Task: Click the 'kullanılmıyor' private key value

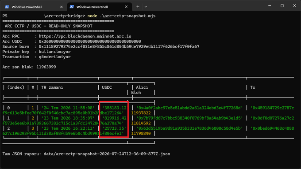Action: 55,52
